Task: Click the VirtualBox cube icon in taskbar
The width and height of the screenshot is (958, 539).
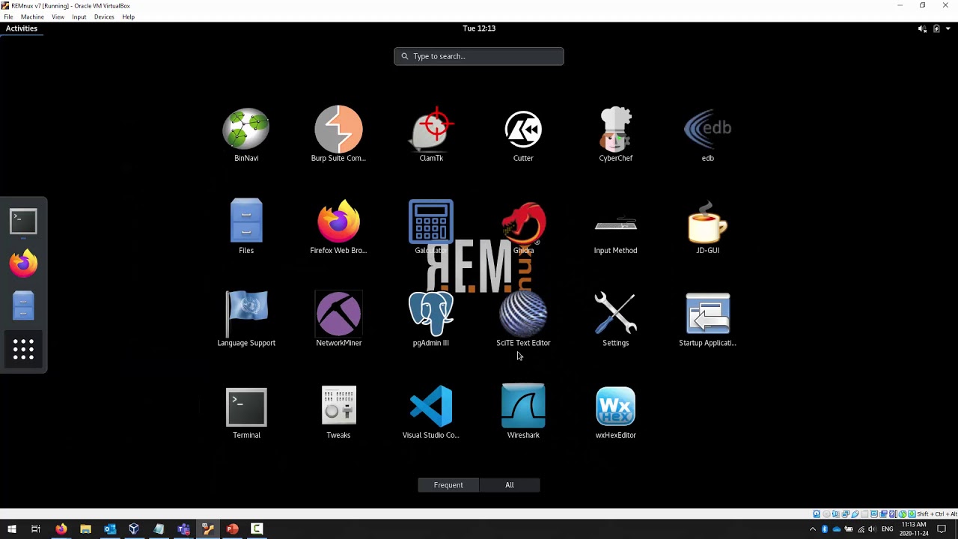Action: tap(134, 529)
